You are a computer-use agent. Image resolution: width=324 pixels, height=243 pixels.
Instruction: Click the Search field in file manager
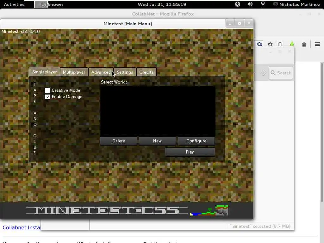(281, 73)
